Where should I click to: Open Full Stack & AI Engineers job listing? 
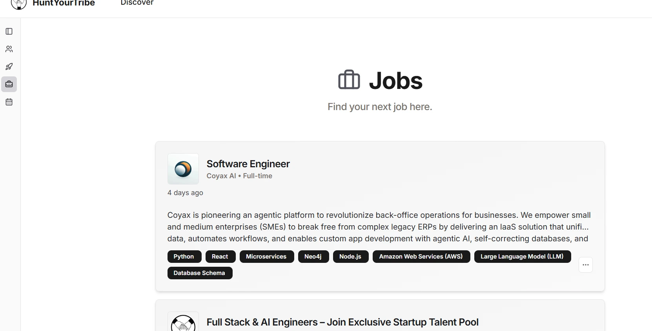pos(342,322)
